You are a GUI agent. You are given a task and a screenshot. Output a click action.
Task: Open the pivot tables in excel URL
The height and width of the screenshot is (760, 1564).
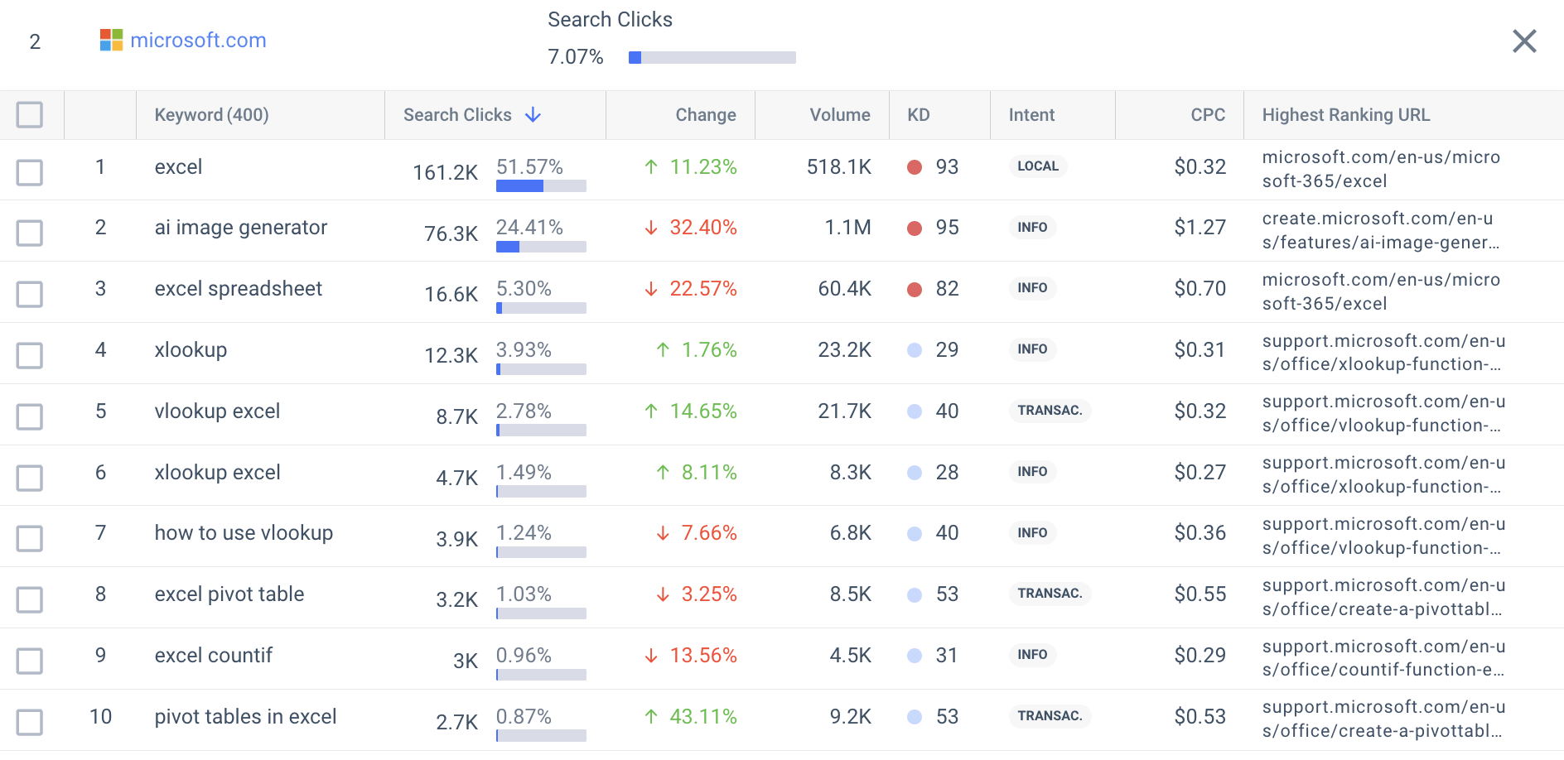pyautogui.click(x=1383, y=719)
